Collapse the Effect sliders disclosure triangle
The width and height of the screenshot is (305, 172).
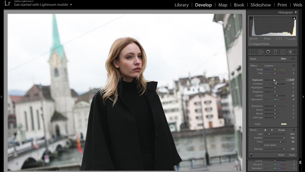point(294,66)
